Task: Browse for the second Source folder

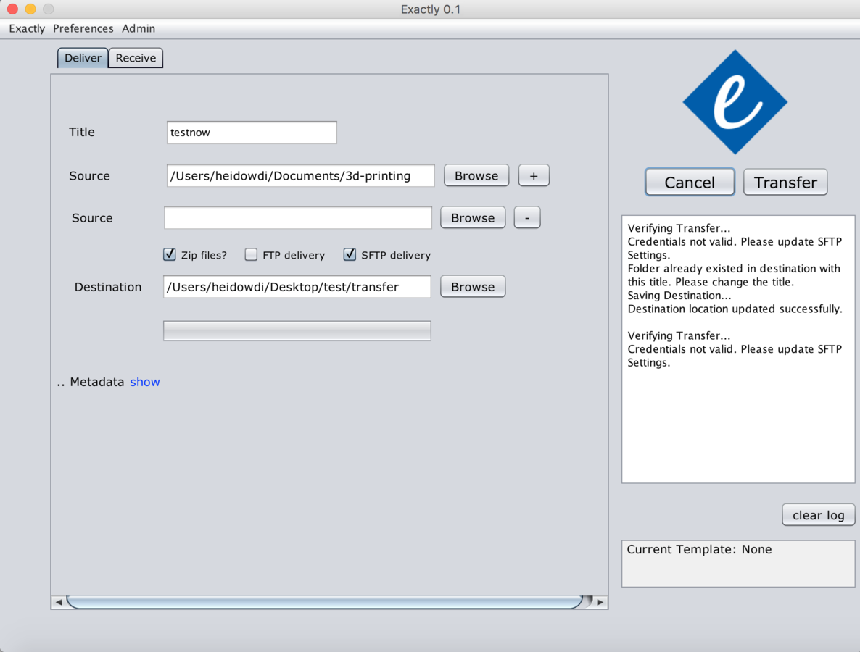Action: point(473,217)
